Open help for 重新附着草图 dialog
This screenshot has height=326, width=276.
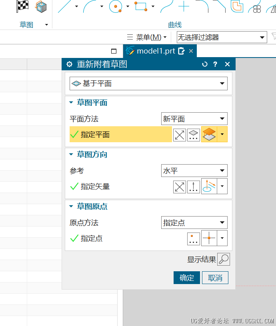[x=215, y=64]
